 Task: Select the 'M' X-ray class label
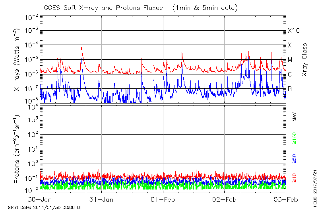click(x=290, y=60)
